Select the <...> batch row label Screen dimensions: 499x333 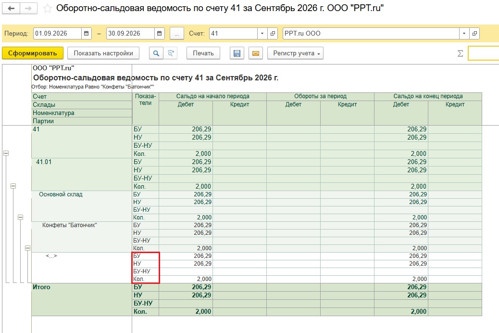click(51, 256)
